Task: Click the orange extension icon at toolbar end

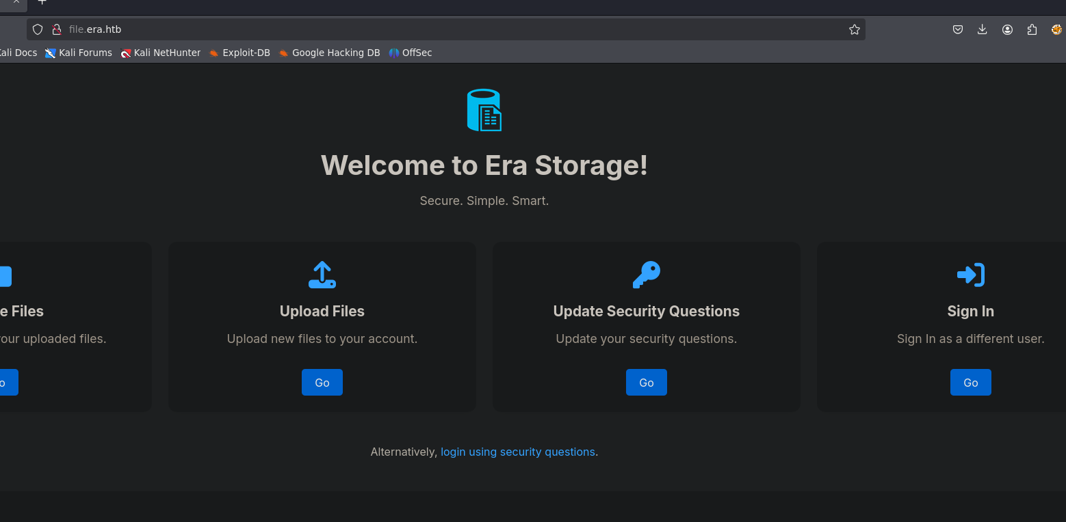Action: [x=1056, y=29]
